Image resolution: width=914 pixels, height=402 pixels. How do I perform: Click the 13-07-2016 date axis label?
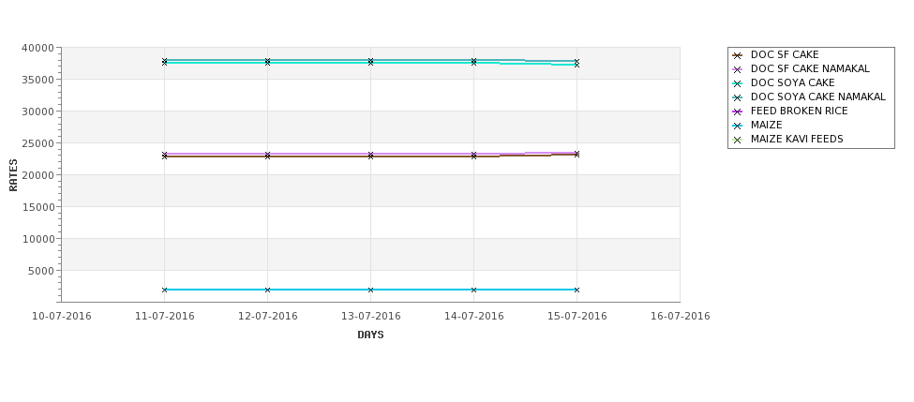click(371, 317)
